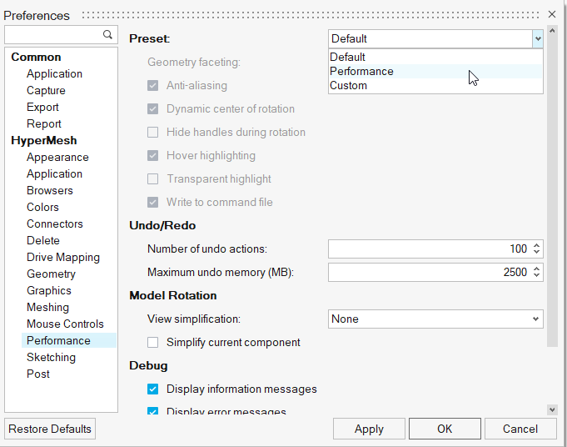This screenshot has width=567, height=447.
Task: Toggle Write to command file checkbox
Action: (x=152, y=202)
